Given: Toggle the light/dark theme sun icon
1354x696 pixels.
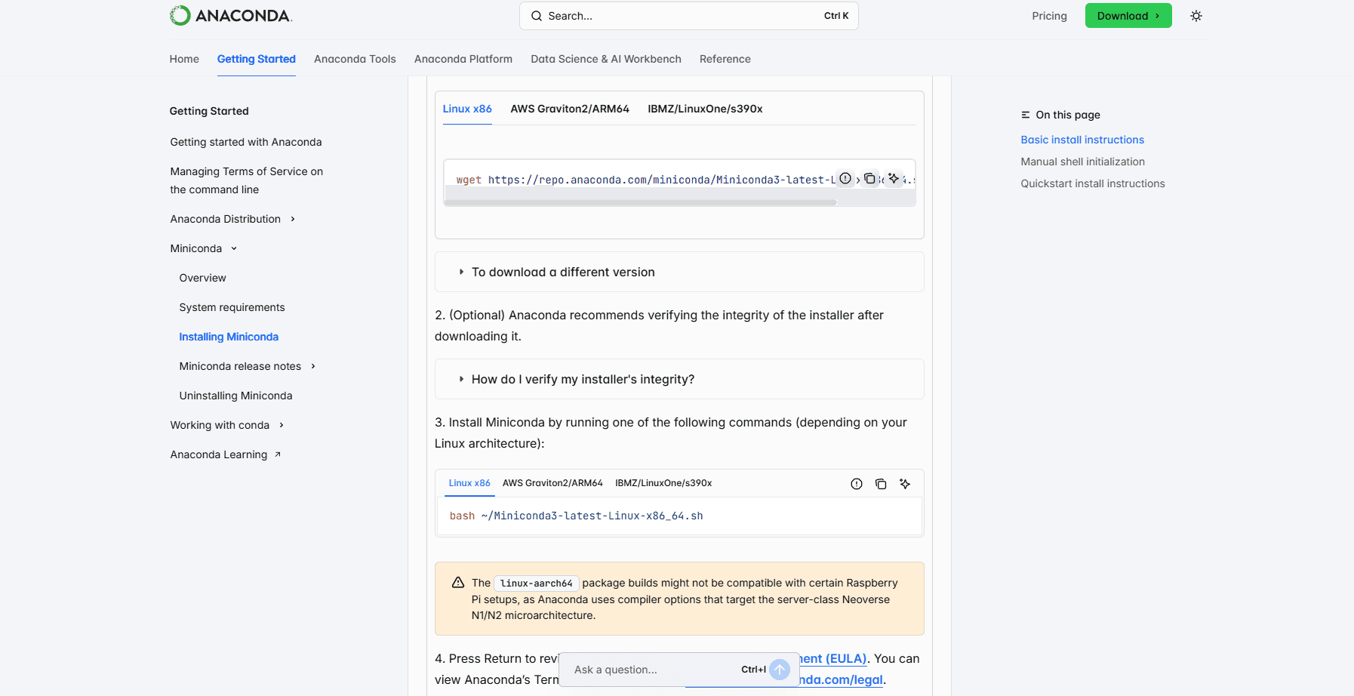Looking at the screenshot, I should click(x=1196, y=16).
